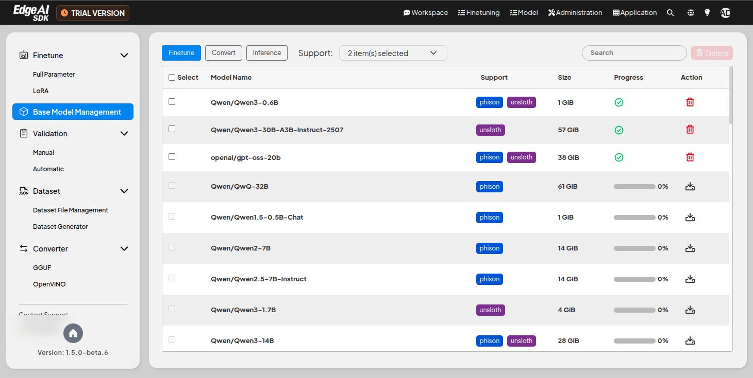
Task: Collapse the Finetune sidebar section
Action: 124,55
